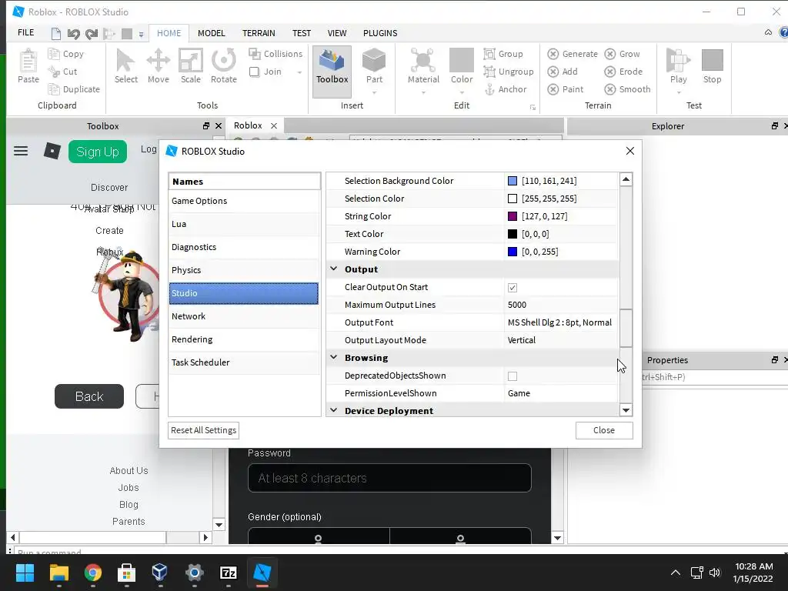Click the Back button in Toolbox panel
The height and width of the screenshot is (591, 788).
[x=89, y=396]
